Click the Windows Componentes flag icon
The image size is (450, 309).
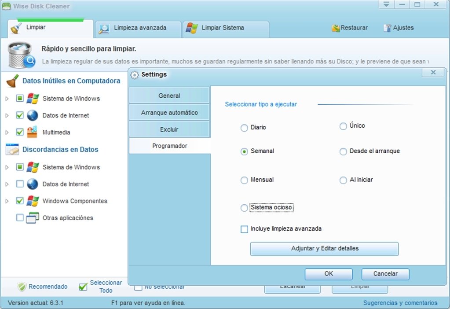pos(33,201)
